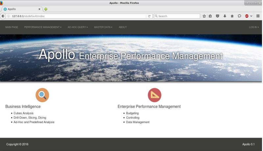Image resolution: width=263 pixels, height=151 pixels.
Task: Click 'Drill-Down, Slicing, Dicing' item
Action: pyautogui.click(x=30, y=118)
